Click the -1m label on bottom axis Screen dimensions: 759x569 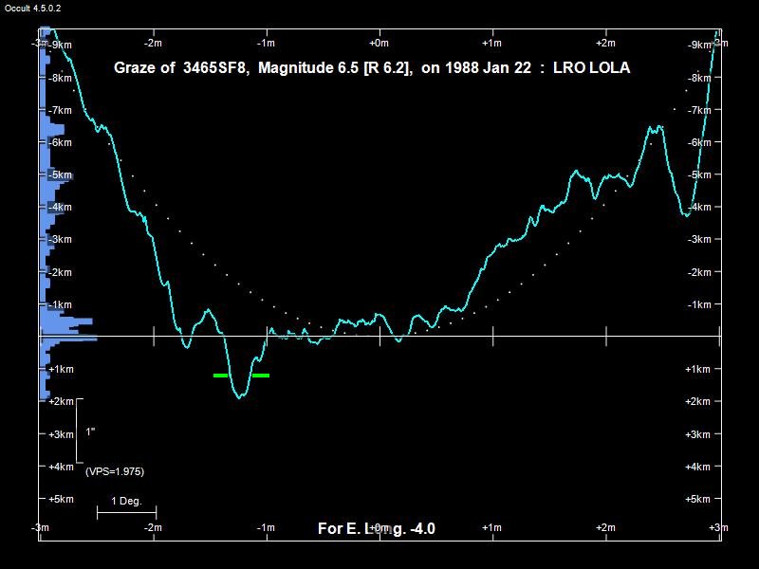(x=266, y=527)
